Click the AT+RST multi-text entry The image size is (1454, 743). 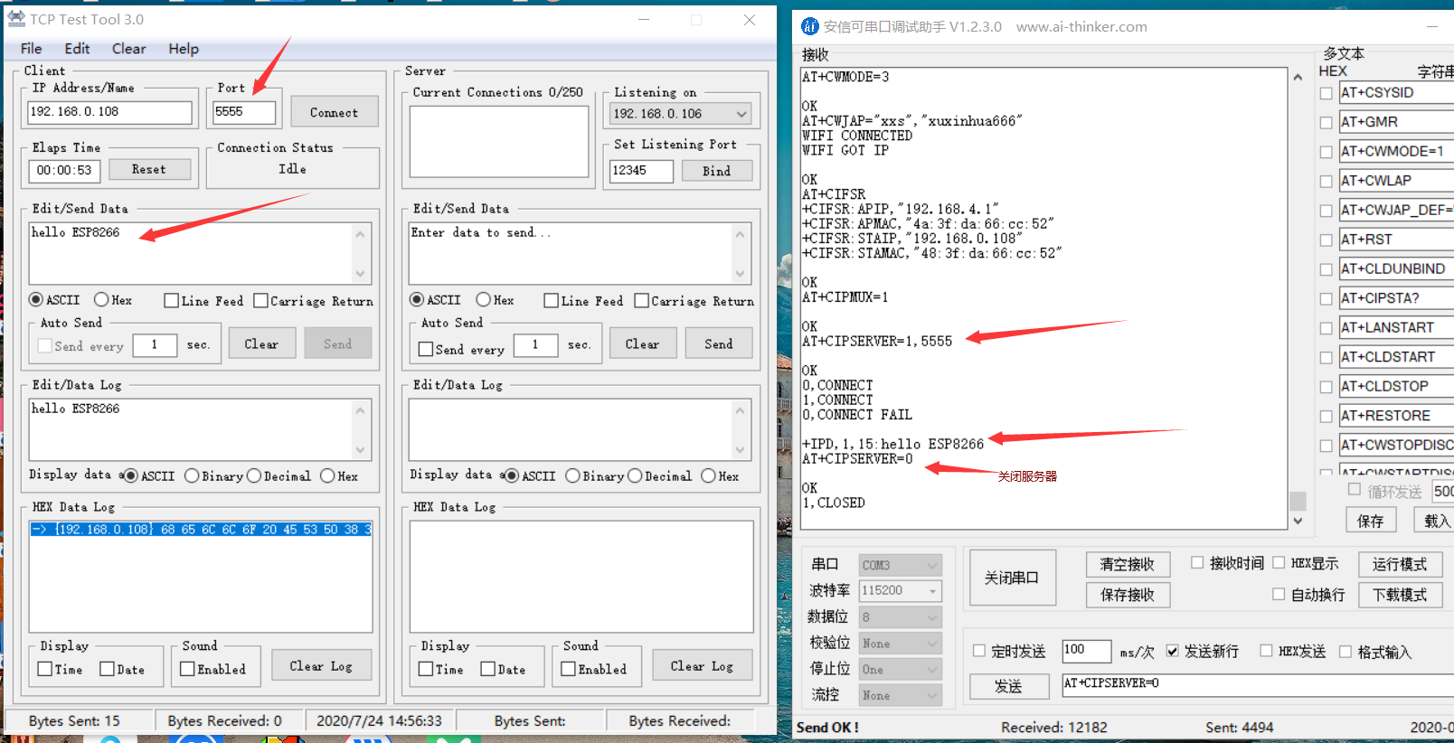click(1396, 240)
